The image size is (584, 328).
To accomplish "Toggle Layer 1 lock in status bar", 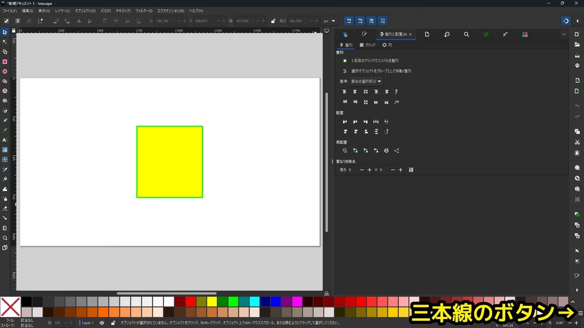I will point(113,323).
